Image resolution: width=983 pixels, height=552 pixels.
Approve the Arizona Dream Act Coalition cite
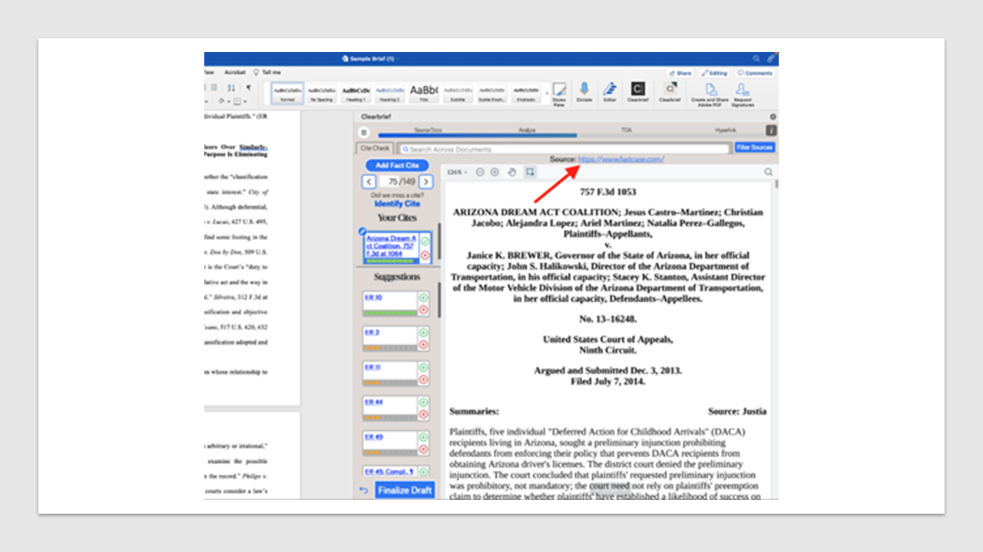coord(425,242)
